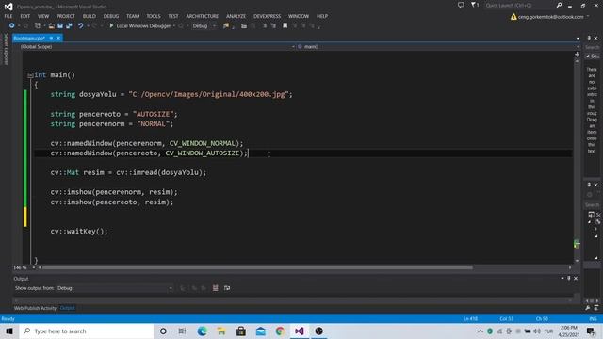This screenshot has width=603, height=339.
Task: Collapse the int main() code block
Action: tap(30, 75)
